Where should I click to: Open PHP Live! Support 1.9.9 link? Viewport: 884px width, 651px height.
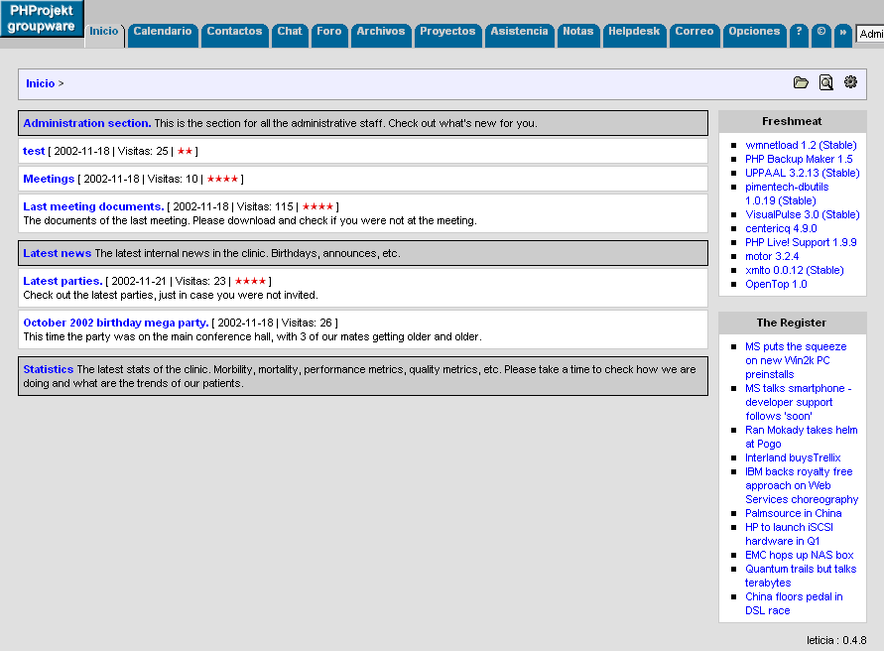(801, 242)
